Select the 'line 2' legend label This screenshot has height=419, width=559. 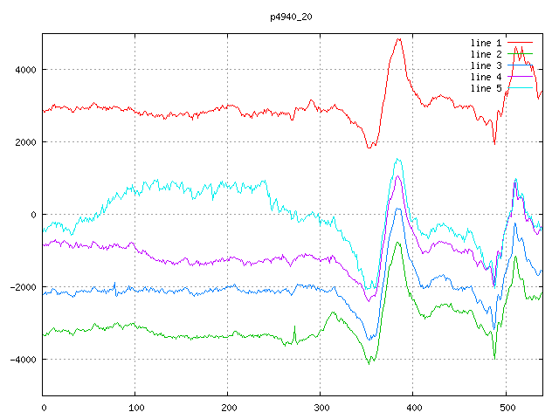point(486,54)
